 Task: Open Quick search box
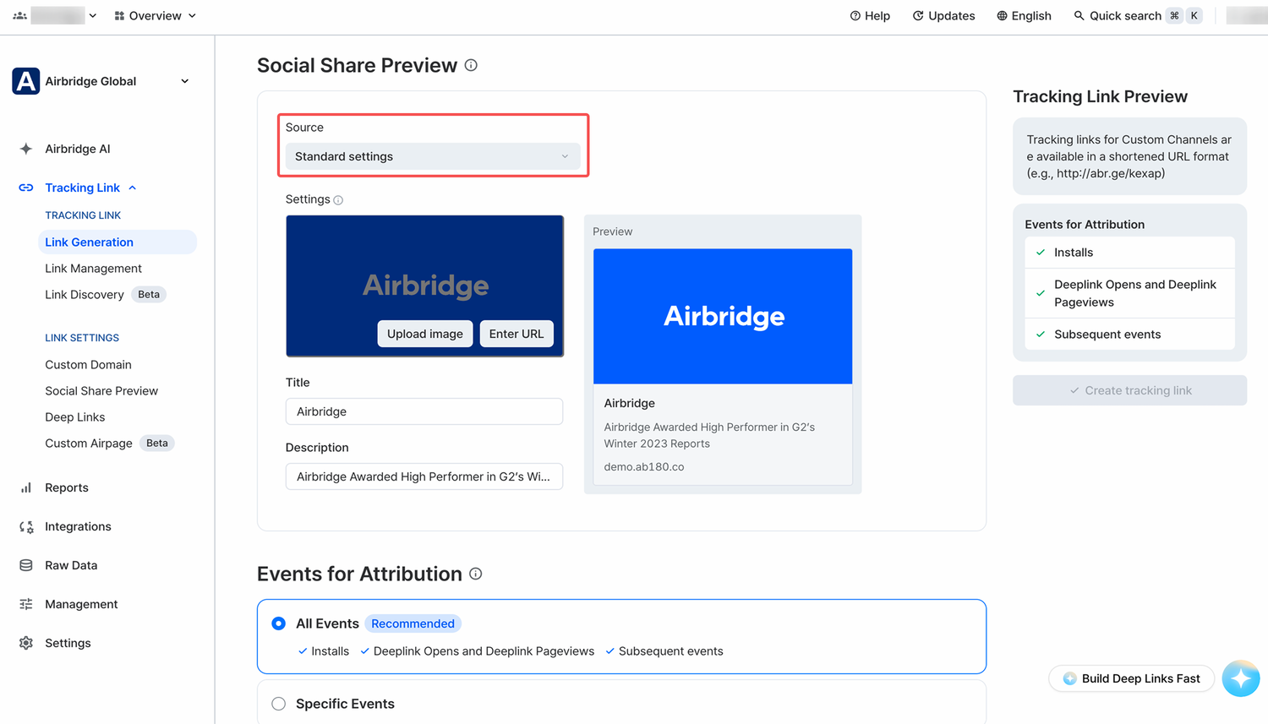pos(1138,16)
